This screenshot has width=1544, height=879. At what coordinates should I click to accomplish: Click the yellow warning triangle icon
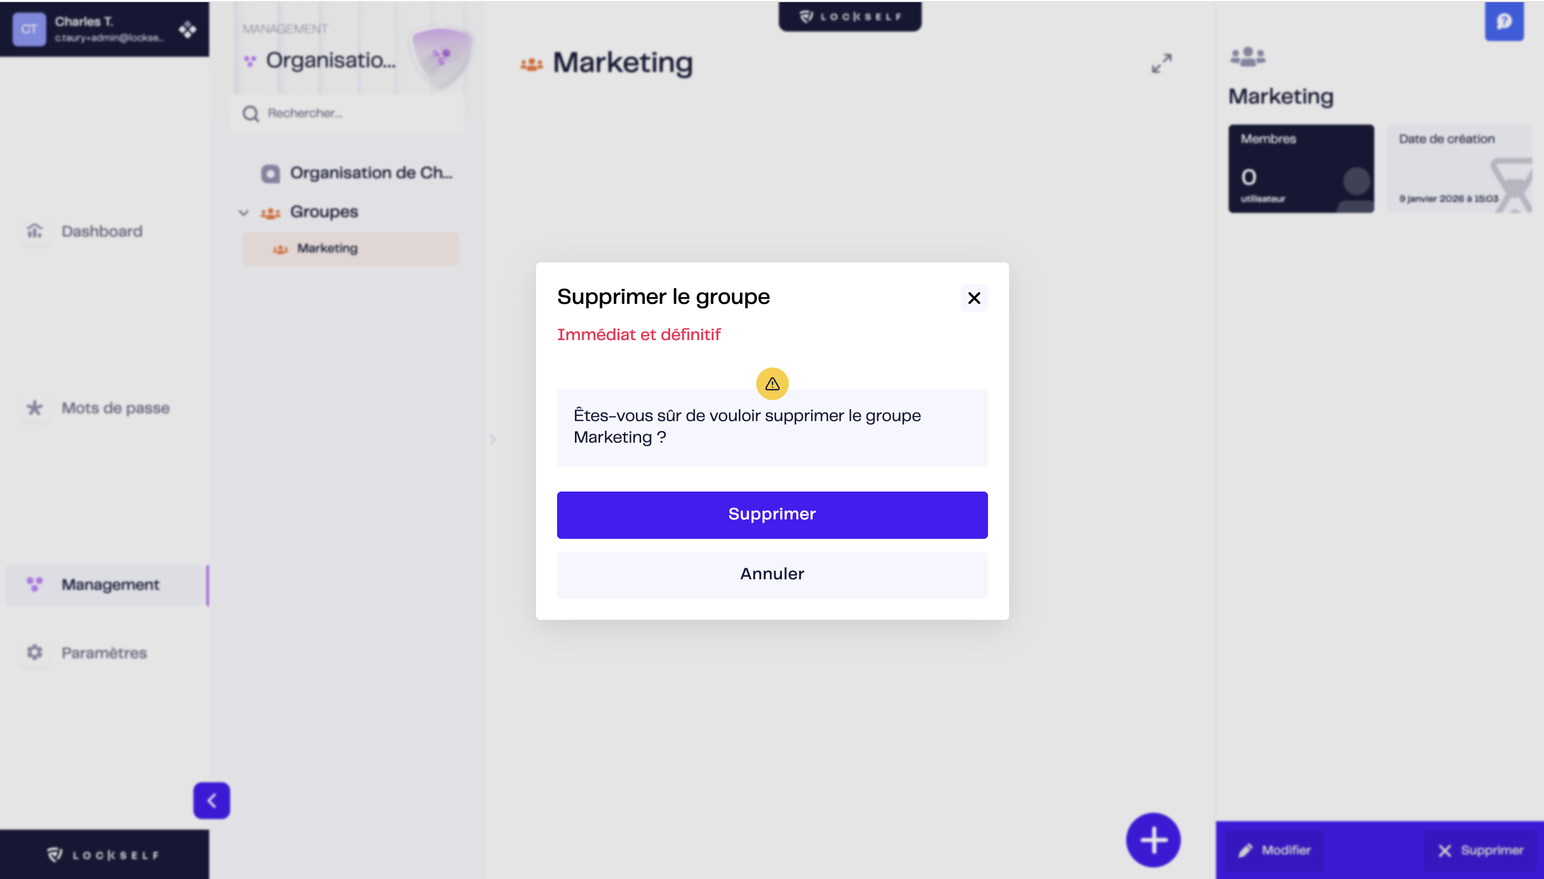[773, 383]
